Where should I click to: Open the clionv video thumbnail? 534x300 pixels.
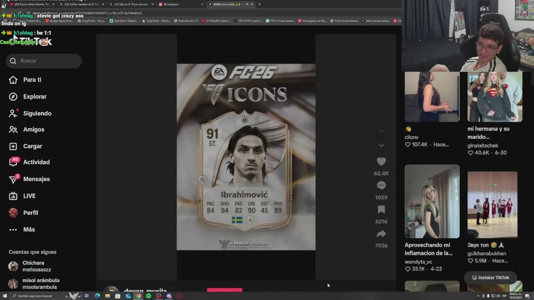click(x=432, y=97)
